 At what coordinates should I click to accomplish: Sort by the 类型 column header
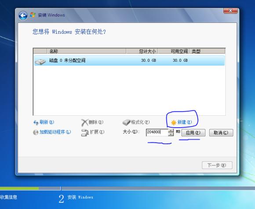click(207, 51)
